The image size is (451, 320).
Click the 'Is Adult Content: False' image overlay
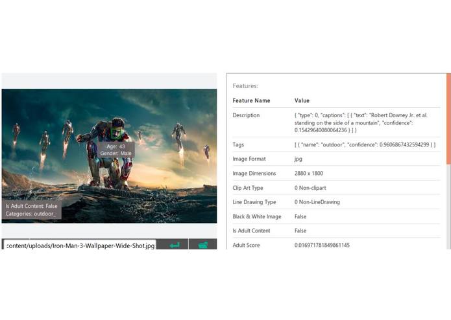31,206
